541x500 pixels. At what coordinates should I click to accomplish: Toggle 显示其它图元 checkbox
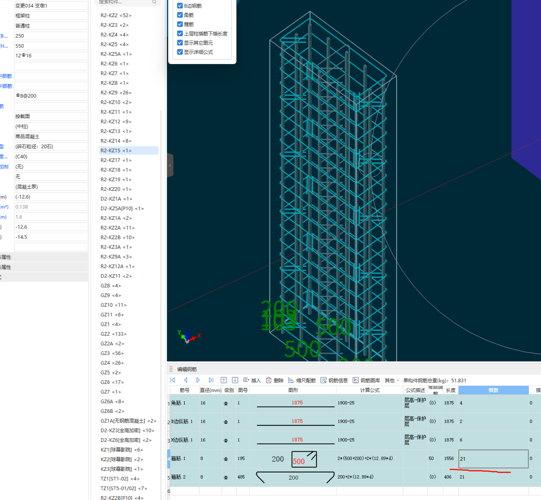pyautogui.click(x=180, y=42)
